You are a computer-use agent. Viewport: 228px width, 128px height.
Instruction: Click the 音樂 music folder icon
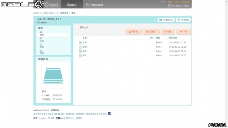pyautogui.click(x=81, y=47)
